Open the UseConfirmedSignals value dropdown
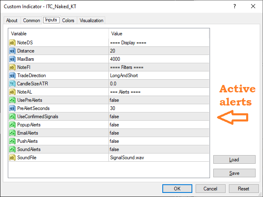This screenshot has height=197, width=263. pyautogui.click(x=158, y=117)
